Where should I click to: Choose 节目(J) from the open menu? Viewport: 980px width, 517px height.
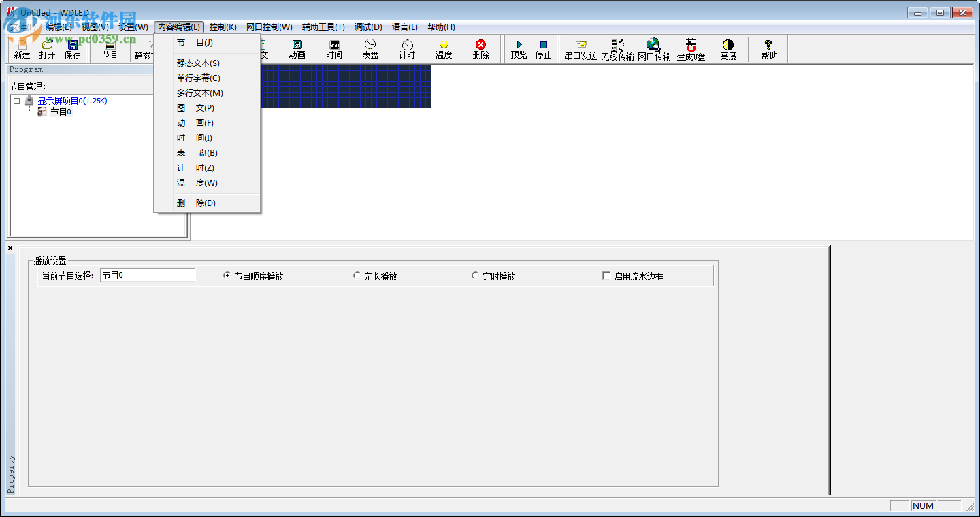(x=208, y=43)
